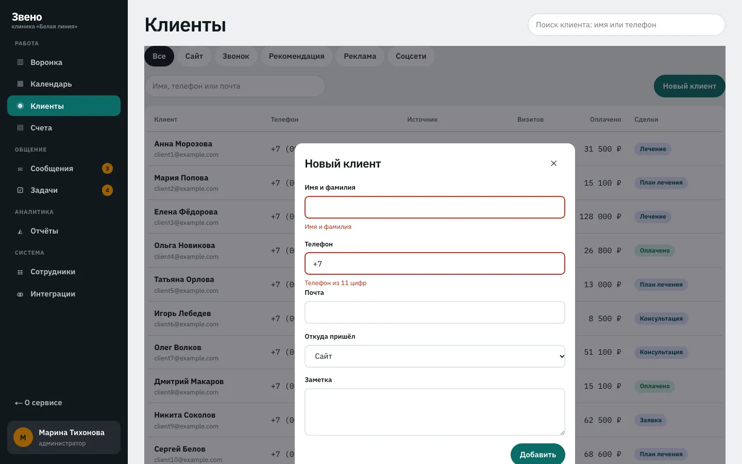Open the Воронка funnel section icon
This screenshot has height=464, width=742.
21,62
